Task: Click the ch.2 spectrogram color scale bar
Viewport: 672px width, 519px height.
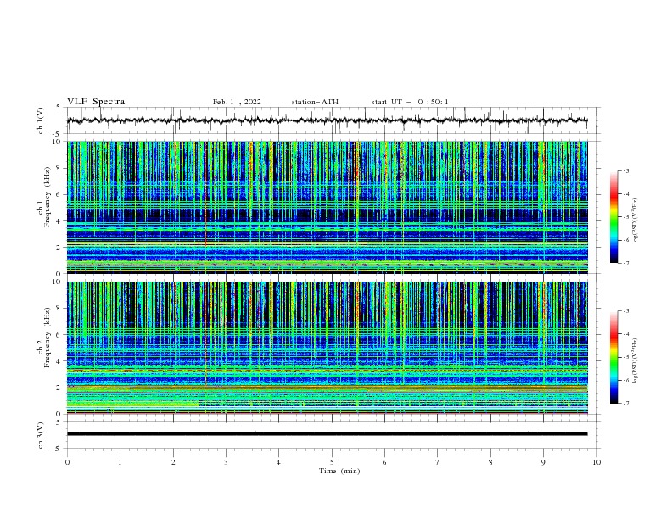Action: pos(613,357)
